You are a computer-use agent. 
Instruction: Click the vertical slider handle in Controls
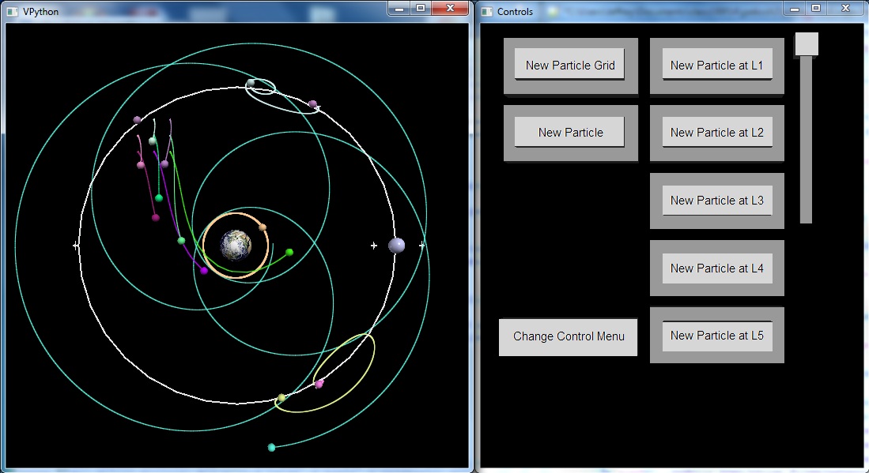coord(806,44)
